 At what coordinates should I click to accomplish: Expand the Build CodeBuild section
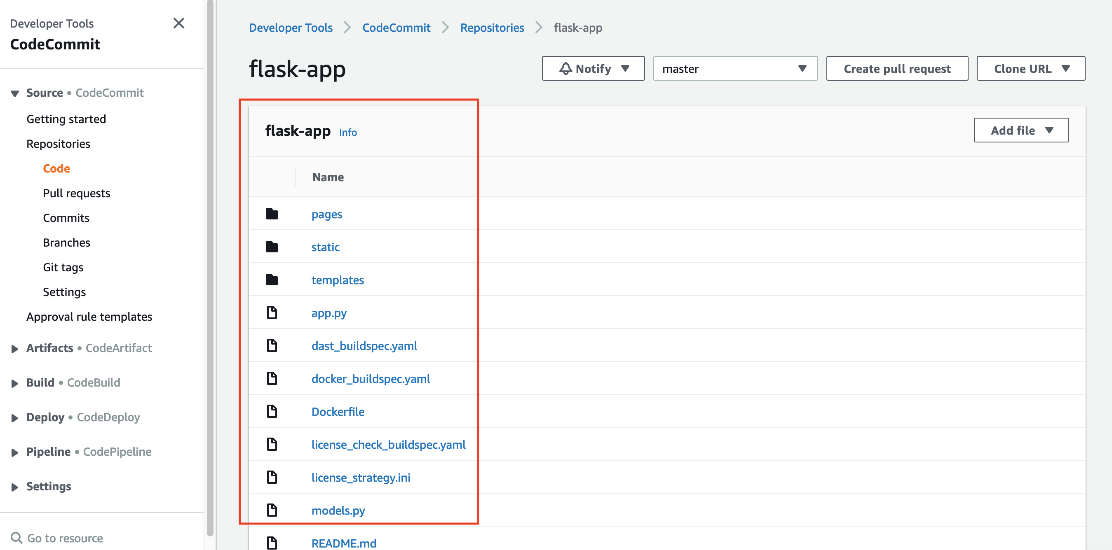(15, 383)
